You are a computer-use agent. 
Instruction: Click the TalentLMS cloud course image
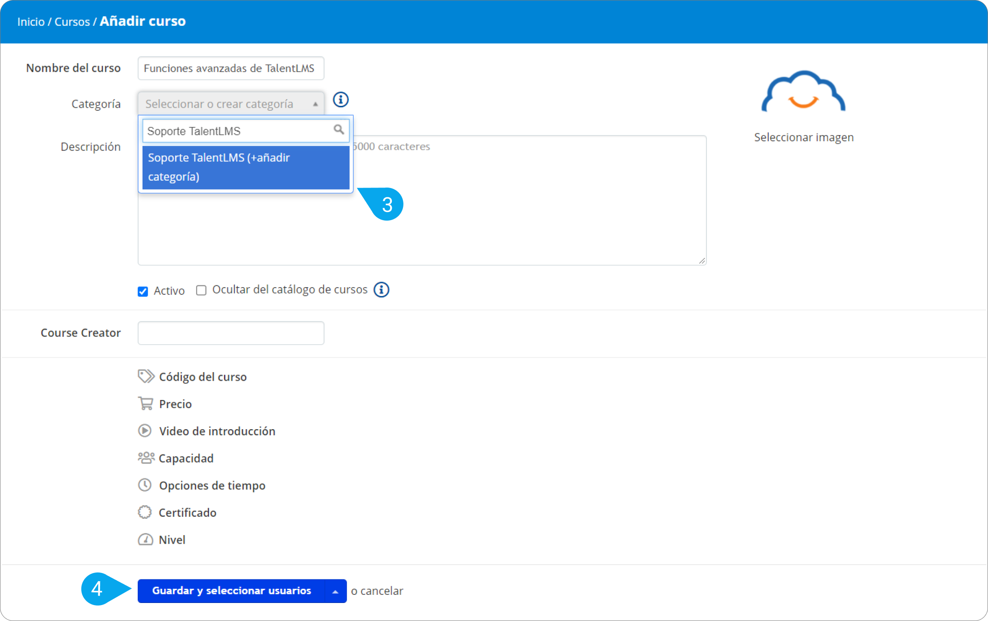[803, 91]
